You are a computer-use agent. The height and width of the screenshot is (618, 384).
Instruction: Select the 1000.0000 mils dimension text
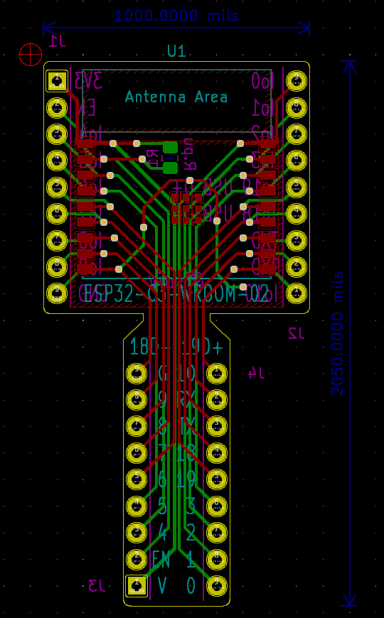[x=176, y=16]
